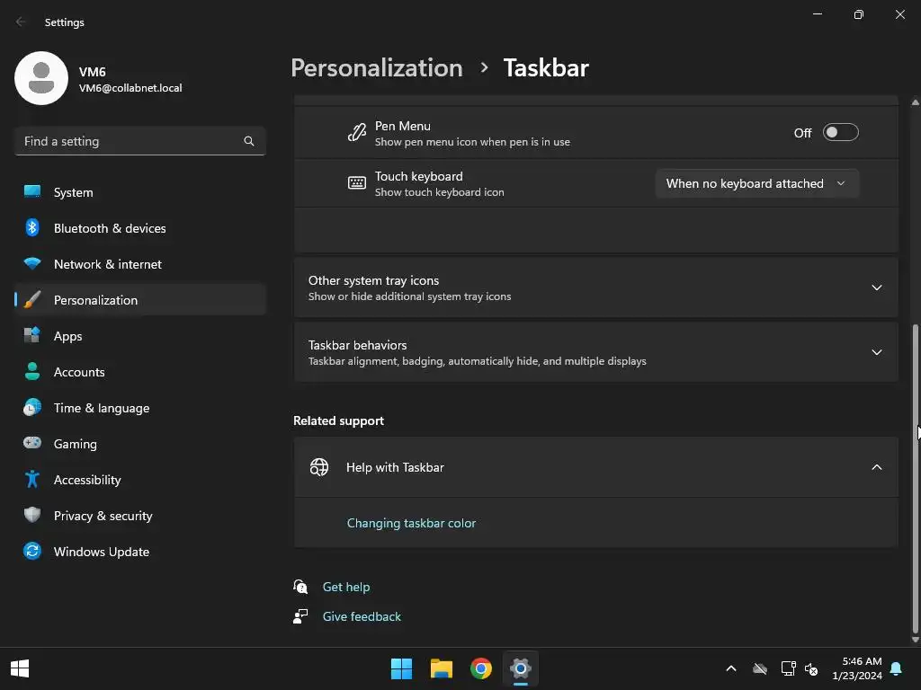The image size is (921, 690).
Task: Go back with the Settings back arrow
Action: click(22, 22)
